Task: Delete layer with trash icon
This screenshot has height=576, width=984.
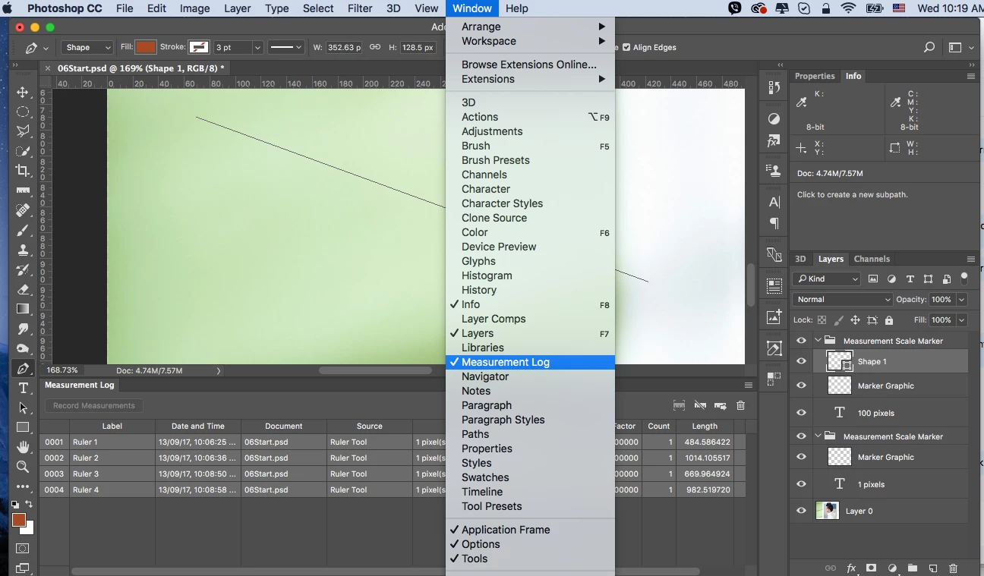Action: click(954, 568)
